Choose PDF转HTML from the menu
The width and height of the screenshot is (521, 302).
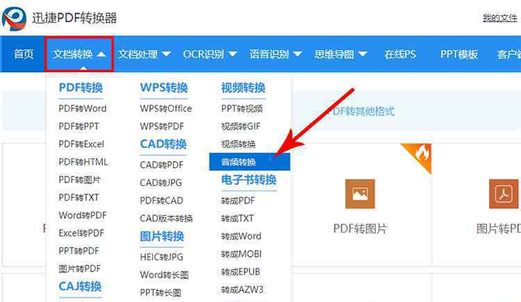pyautogui.click(x=83, y=162)
